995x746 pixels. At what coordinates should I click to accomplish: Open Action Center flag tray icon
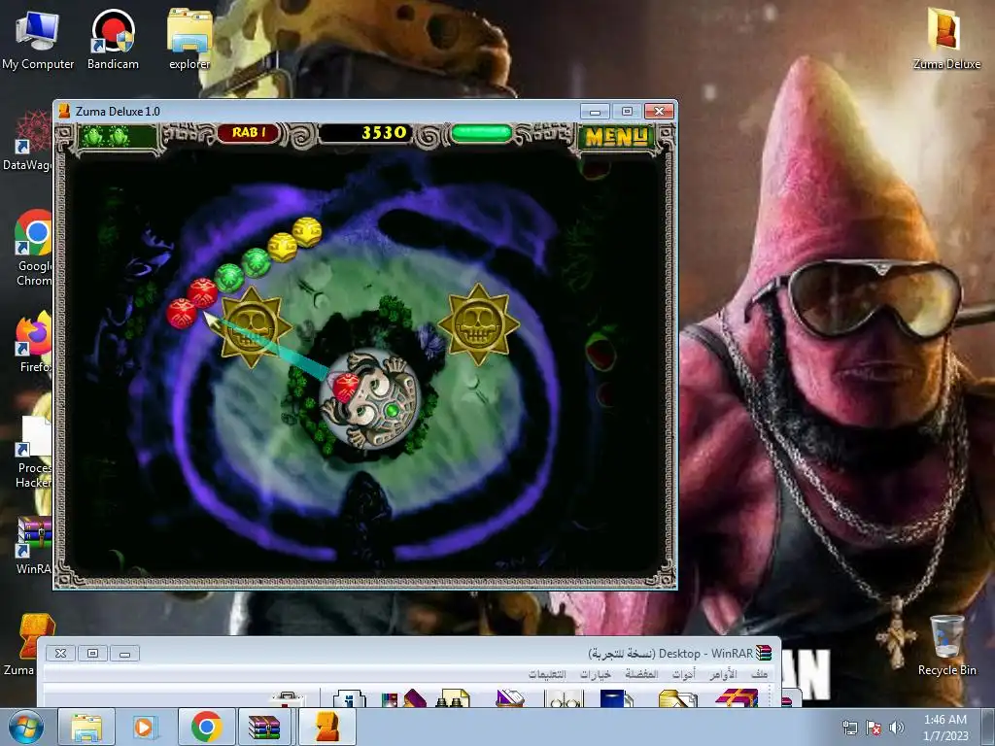(x=874, y=728)
